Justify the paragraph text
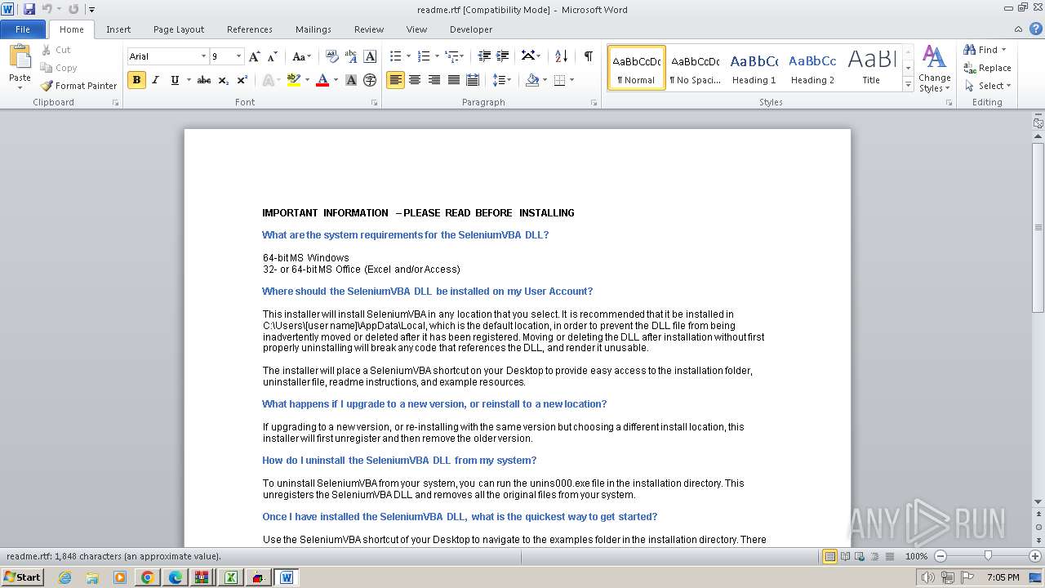The height and width of the screenshot is (588, 1045). pyautogui.click(x=453, y=80)
